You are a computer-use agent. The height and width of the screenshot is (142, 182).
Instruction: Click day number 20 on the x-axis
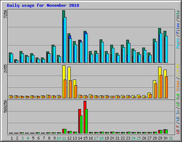point(112,138)
